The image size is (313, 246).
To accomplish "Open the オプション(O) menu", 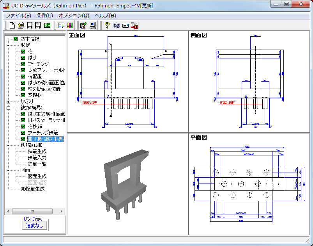I will pos(74,16).
